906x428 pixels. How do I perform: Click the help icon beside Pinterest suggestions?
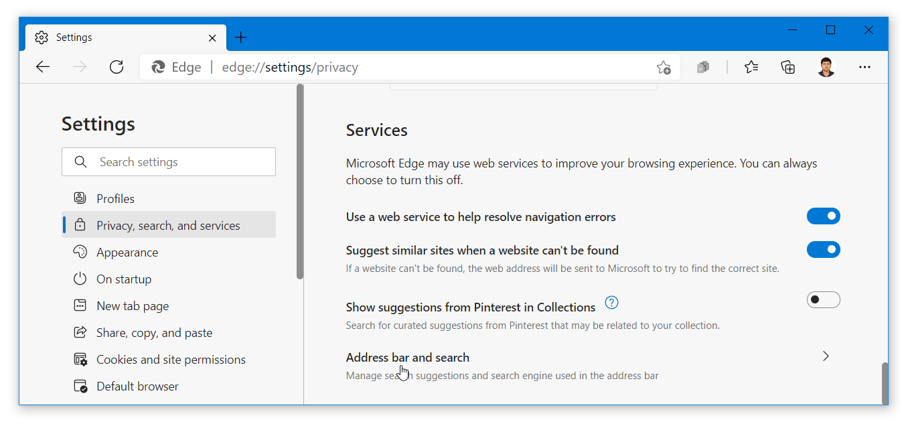611,303
